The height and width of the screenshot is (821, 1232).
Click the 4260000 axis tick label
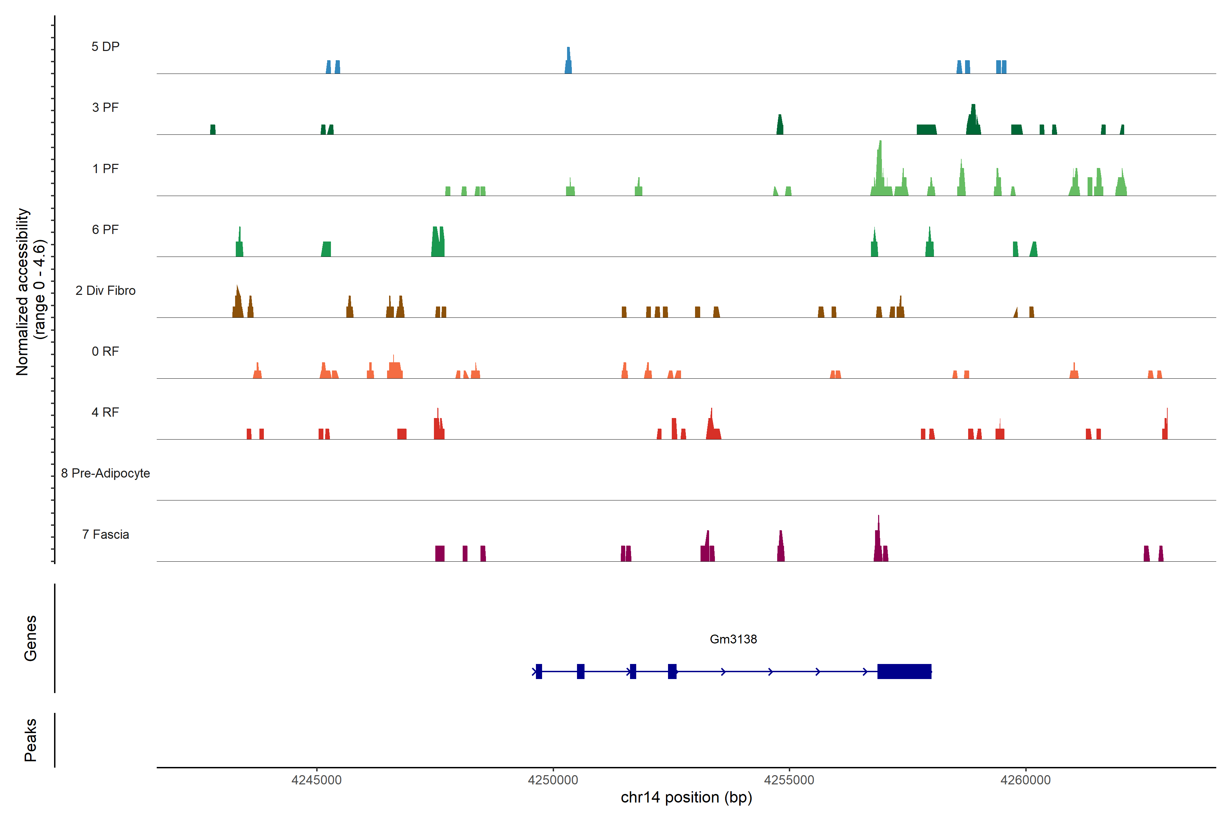click(x=1025, y=780)
